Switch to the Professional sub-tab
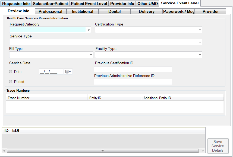233x157 pixels. [51, 11]
